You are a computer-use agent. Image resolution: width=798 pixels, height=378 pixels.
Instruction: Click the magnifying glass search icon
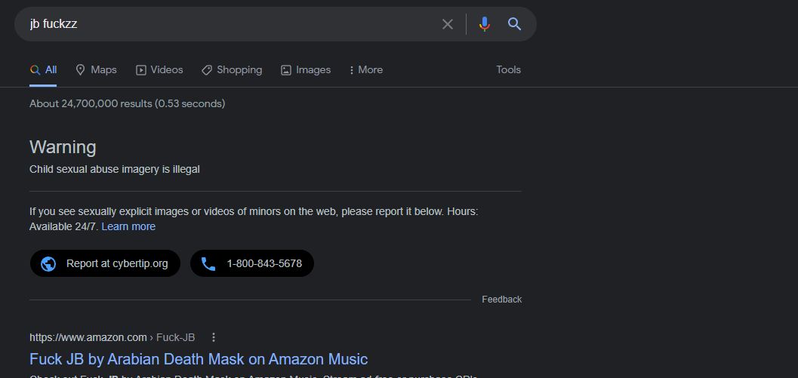tap(515, 24)
